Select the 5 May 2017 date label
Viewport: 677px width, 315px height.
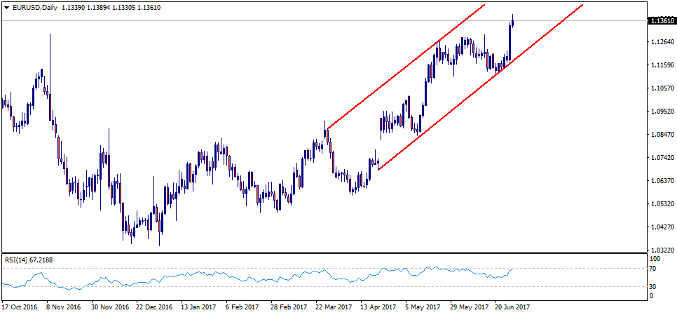pos(423,307)
